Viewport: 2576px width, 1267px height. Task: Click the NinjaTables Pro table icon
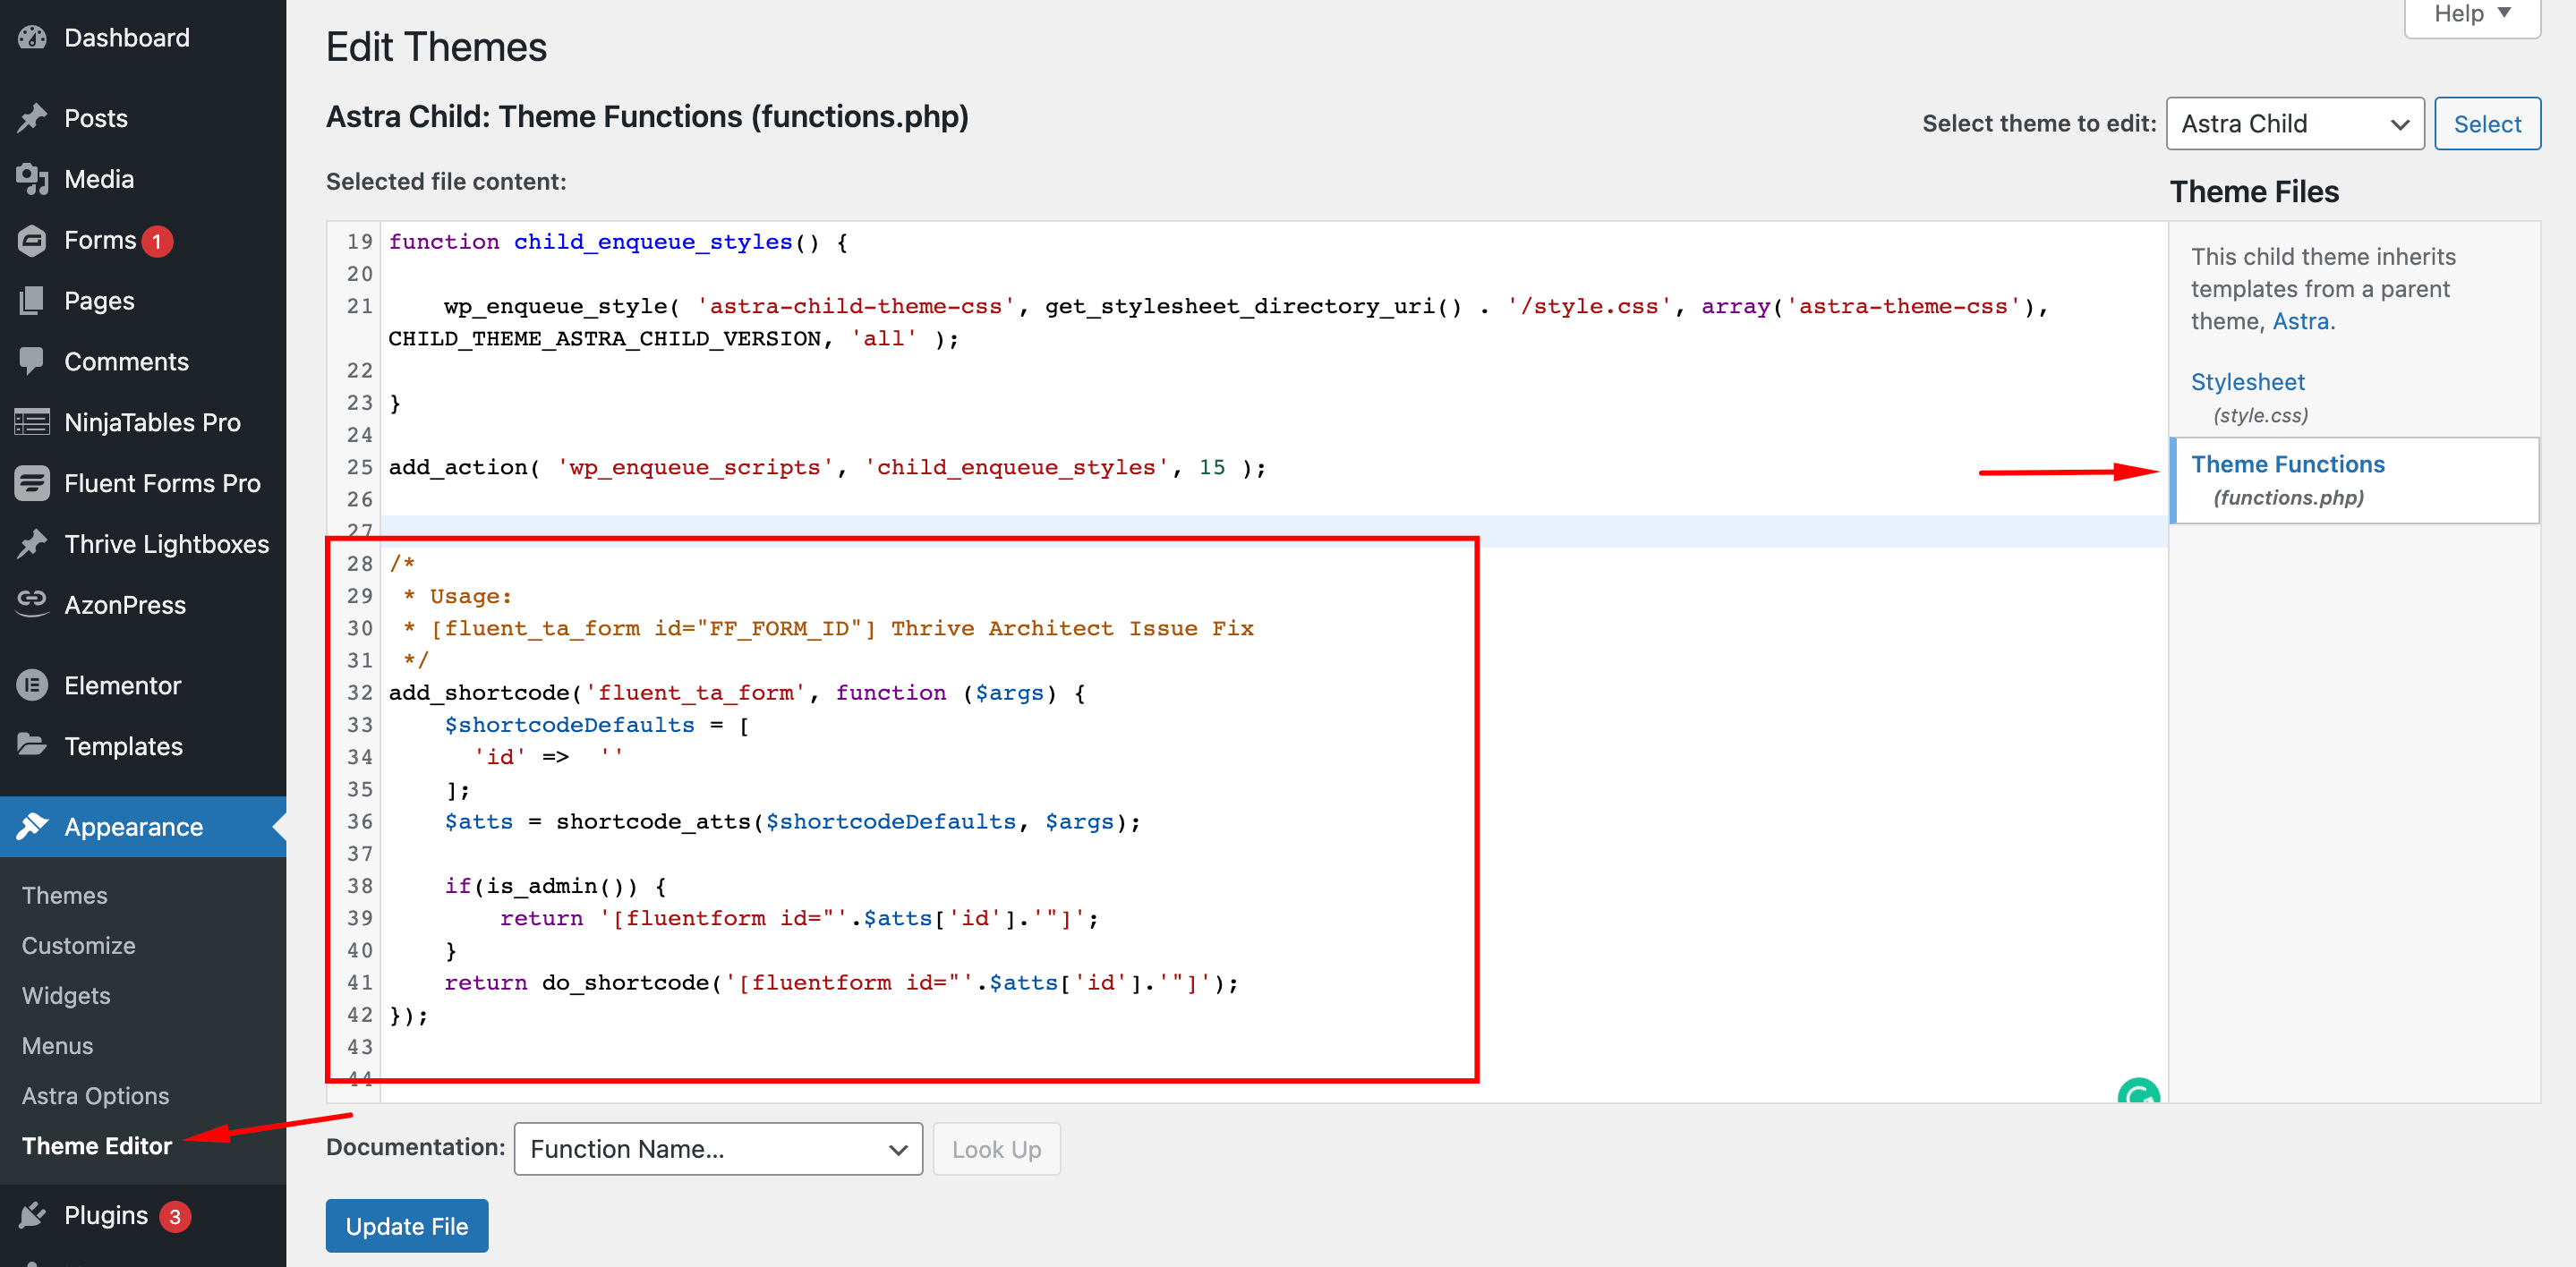pos(32,422)
